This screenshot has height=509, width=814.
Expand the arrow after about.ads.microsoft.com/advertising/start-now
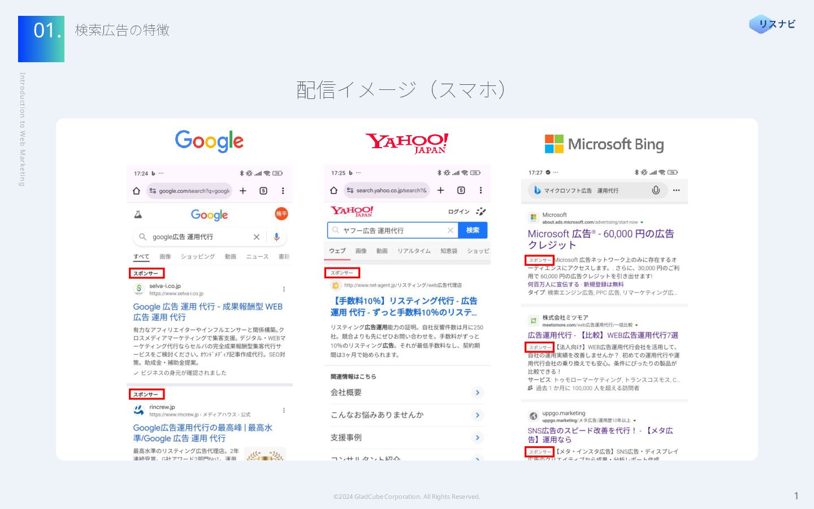[x=642, y=223]
